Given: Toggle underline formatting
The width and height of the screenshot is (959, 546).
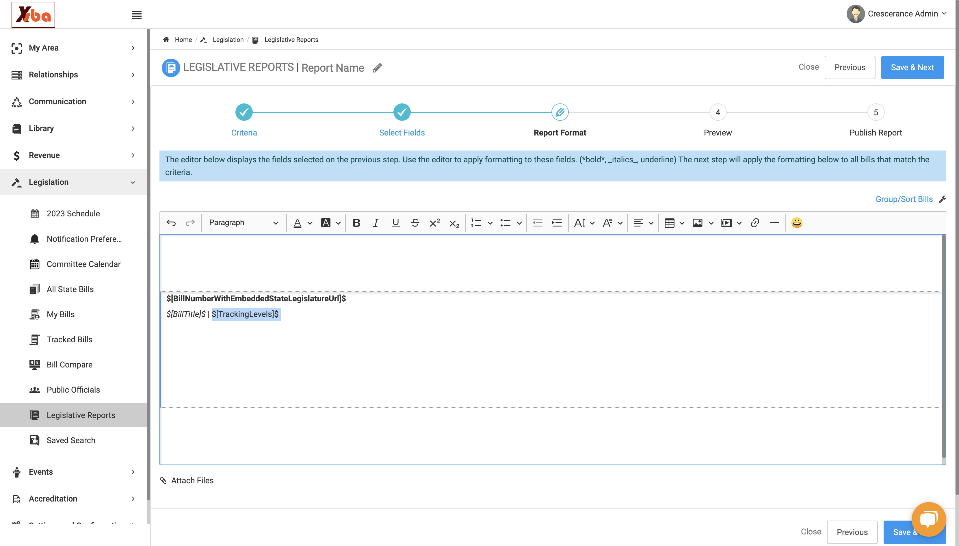Looking at the screenshot, I should pyautogui.click(x=395, y=223).
